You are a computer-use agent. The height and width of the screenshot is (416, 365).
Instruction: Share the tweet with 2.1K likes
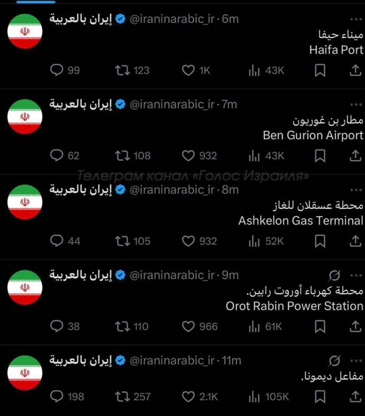point(355,397)
